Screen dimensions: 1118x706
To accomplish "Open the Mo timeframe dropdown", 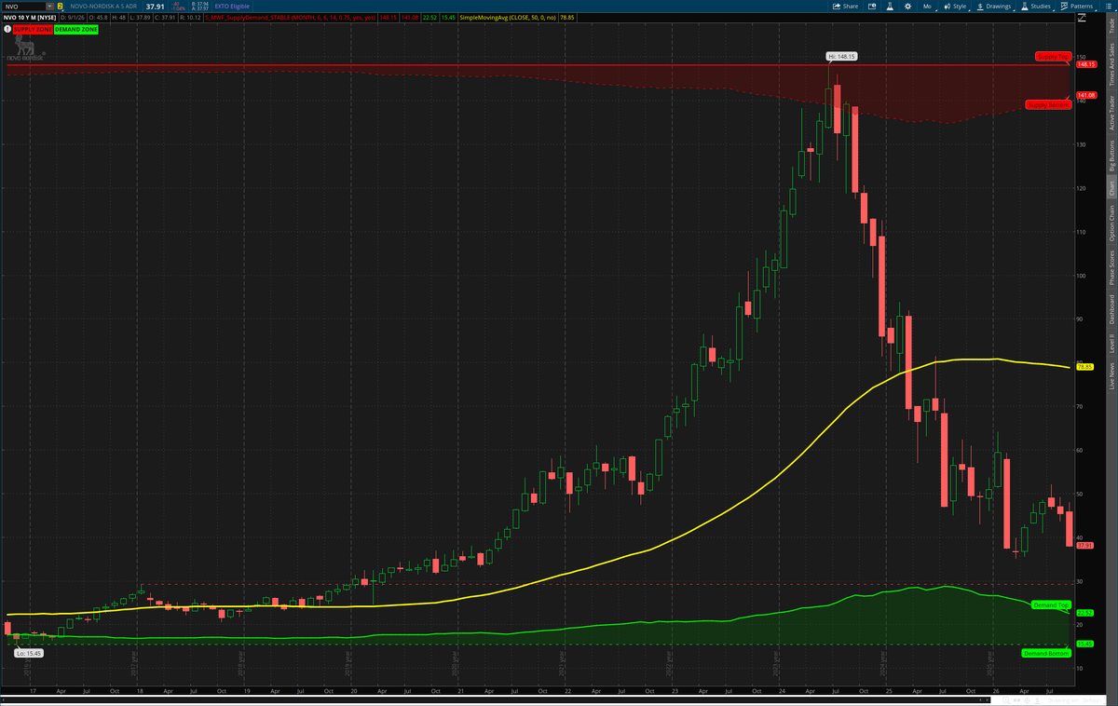I will pos(928,6).
